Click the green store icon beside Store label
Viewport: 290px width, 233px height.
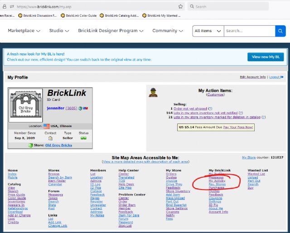point(30,145)
